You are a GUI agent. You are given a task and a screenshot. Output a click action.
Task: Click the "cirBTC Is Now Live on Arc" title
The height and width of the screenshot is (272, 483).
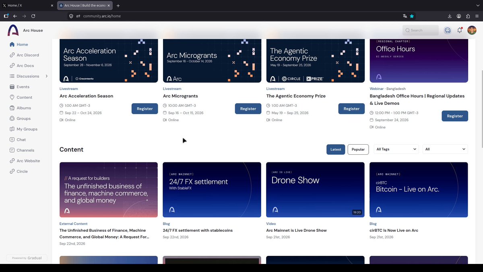point(394,230)
